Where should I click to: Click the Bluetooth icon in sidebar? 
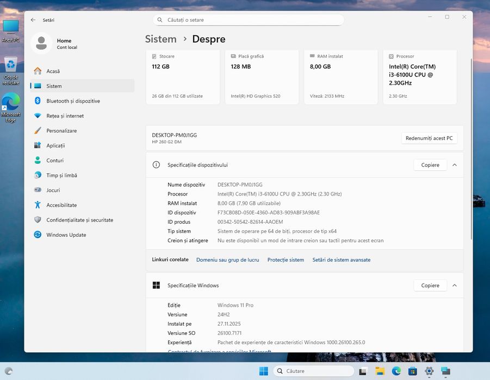38,101
